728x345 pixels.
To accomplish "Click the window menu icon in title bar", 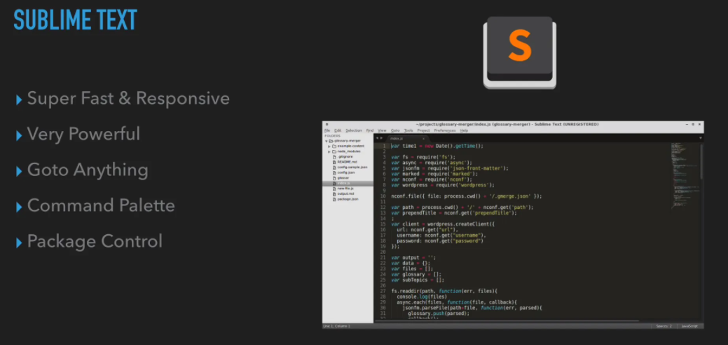I will coord(327,125).
